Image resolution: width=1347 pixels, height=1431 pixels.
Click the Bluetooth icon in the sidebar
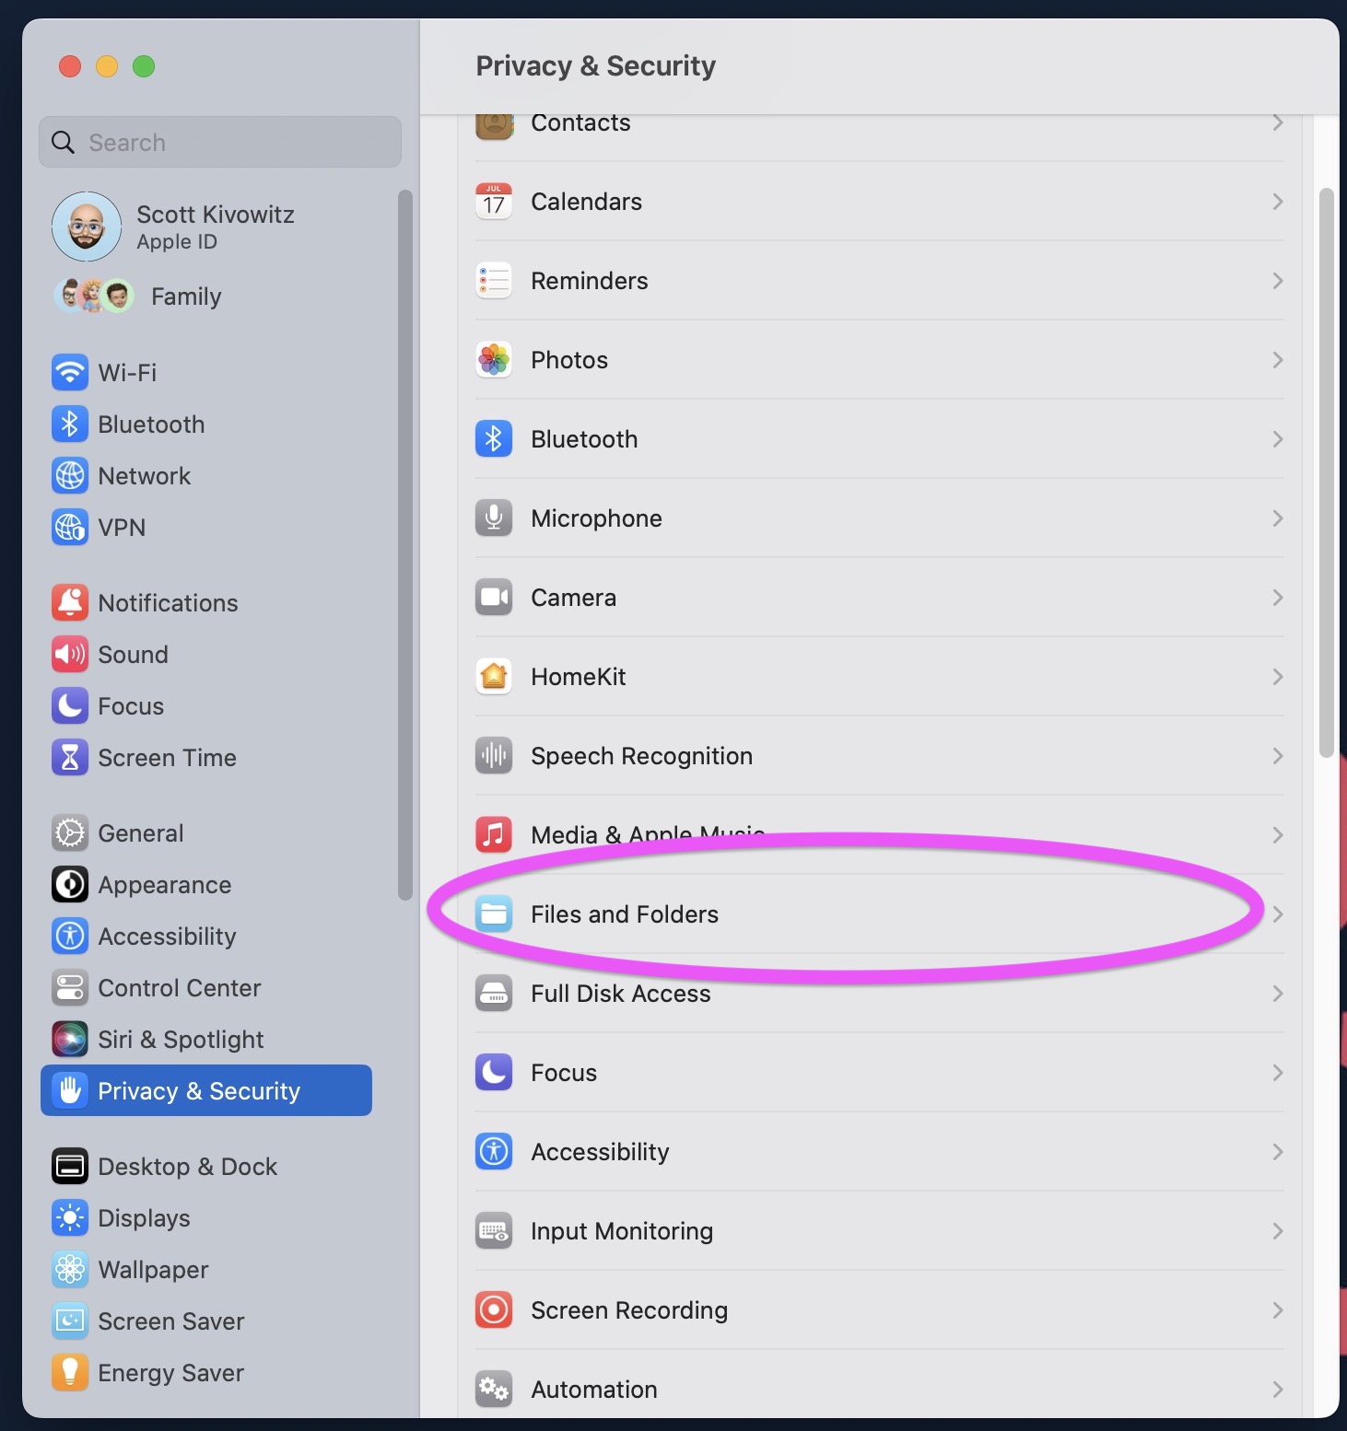tap(70, 424)
